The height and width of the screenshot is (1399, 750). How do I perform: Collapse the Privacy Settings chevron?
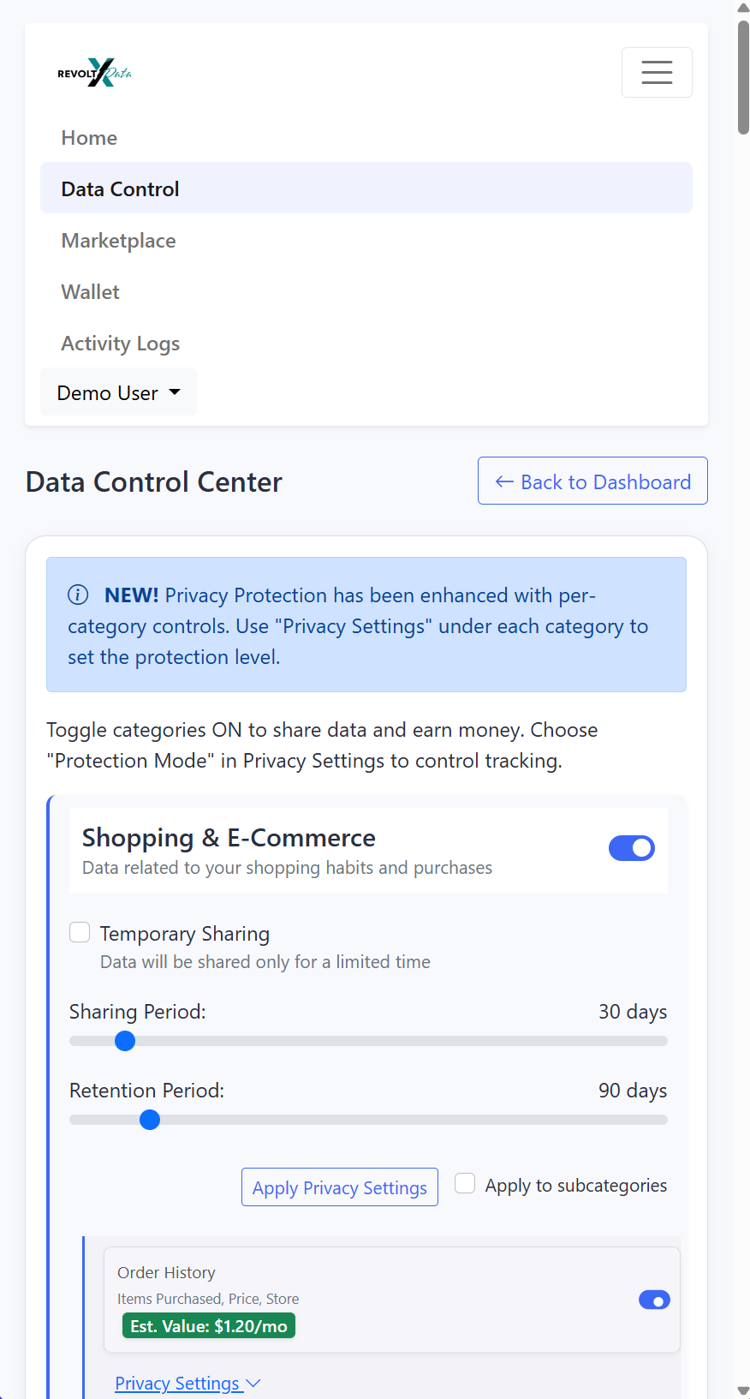pyautogui.click(x=253, y=1383)
